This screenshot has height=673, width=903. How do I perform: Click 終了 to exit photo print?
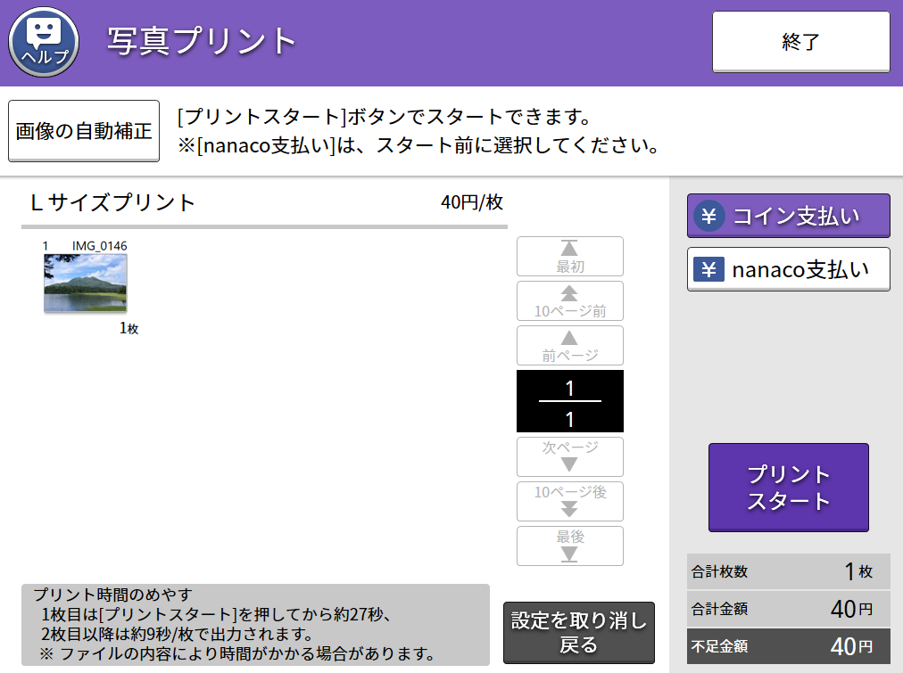click(799, 42)
